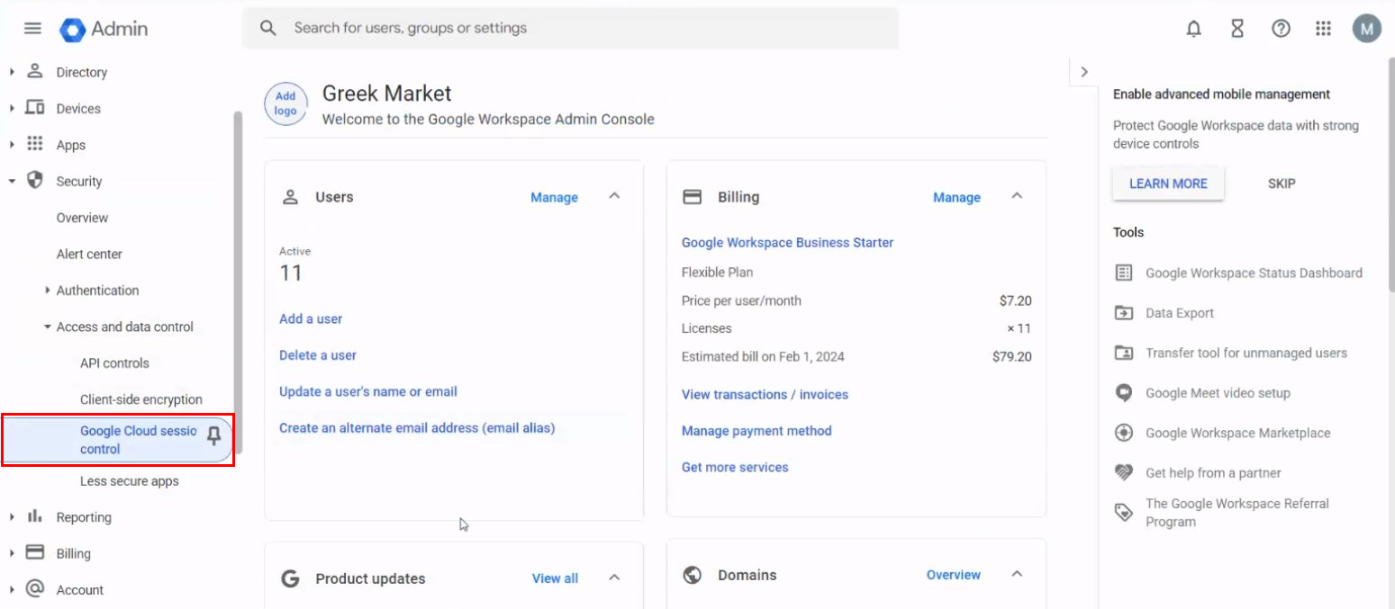Click the Add logo circle
Viewport: 1395px width, 609px height.
point(285,104)
